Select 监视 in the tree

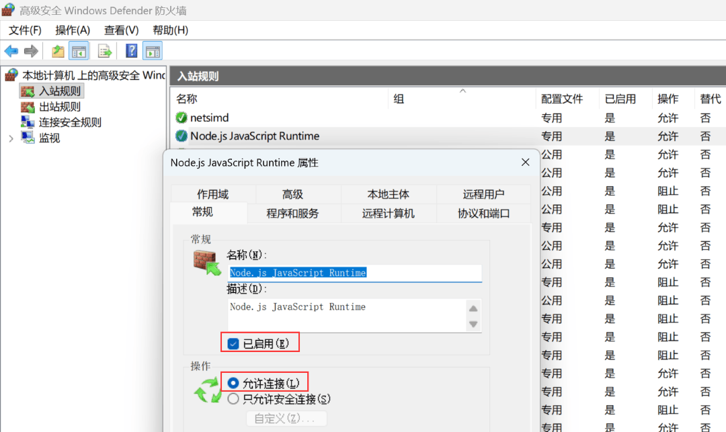coord(49,138)
